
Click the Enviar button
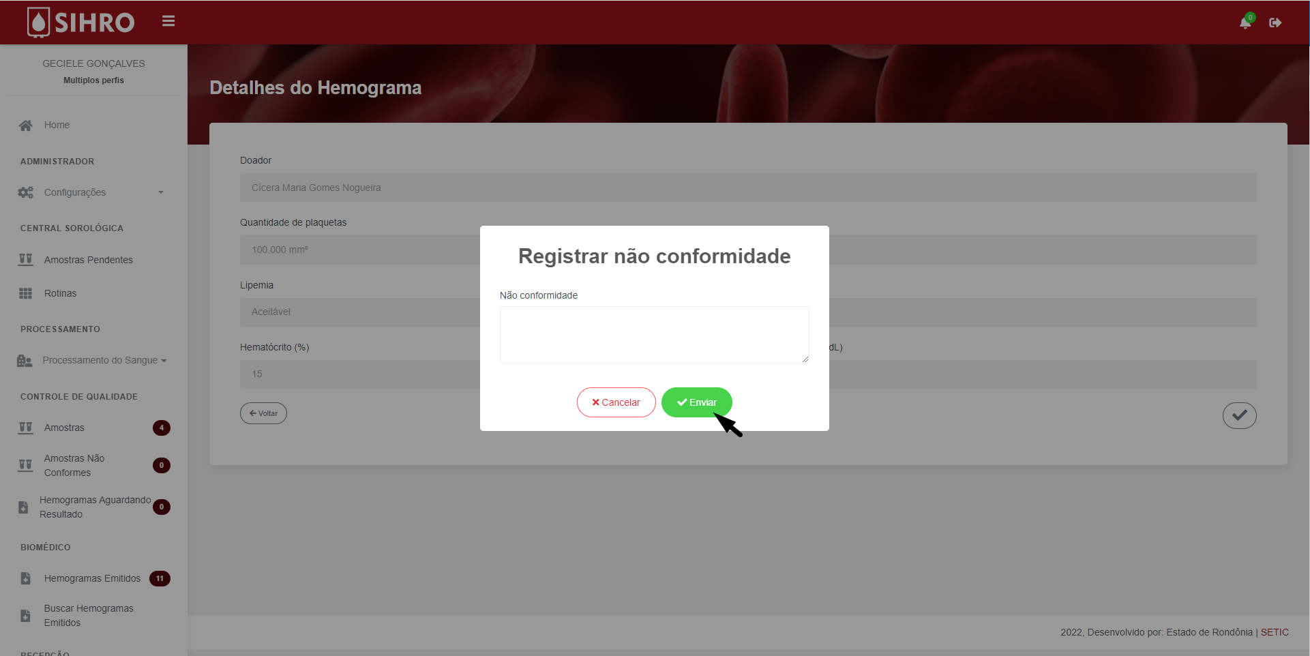696,402
